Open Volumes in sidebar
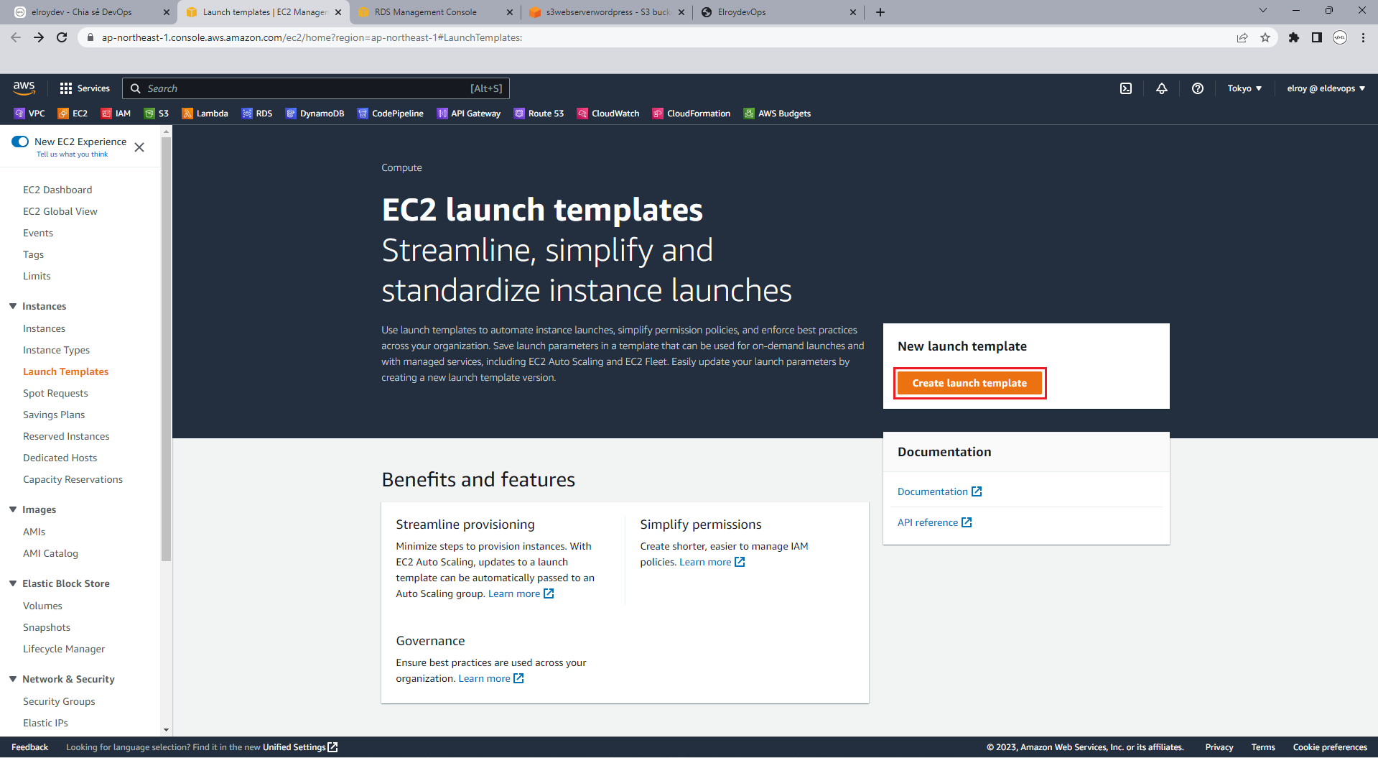The height and width of the screenshot is (758, 1378). [x=42, y=606]
